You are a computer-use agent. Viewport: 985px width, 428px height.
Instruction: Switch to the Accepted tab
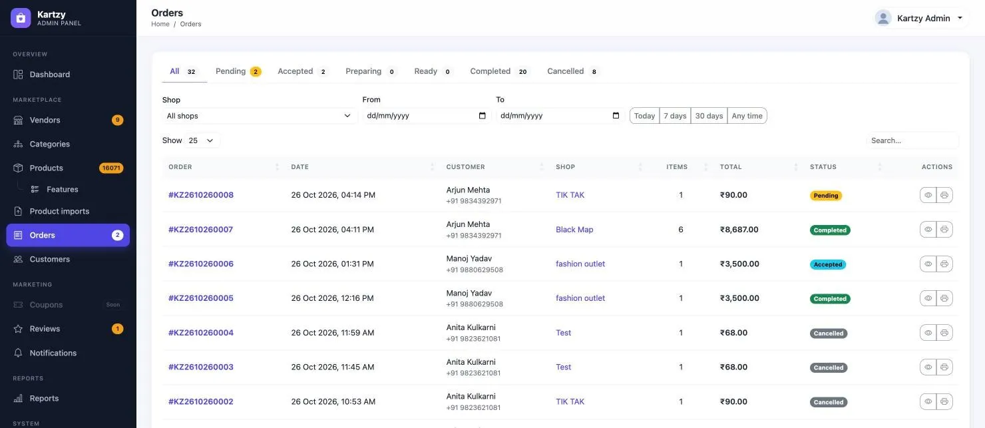pos(303,71)
